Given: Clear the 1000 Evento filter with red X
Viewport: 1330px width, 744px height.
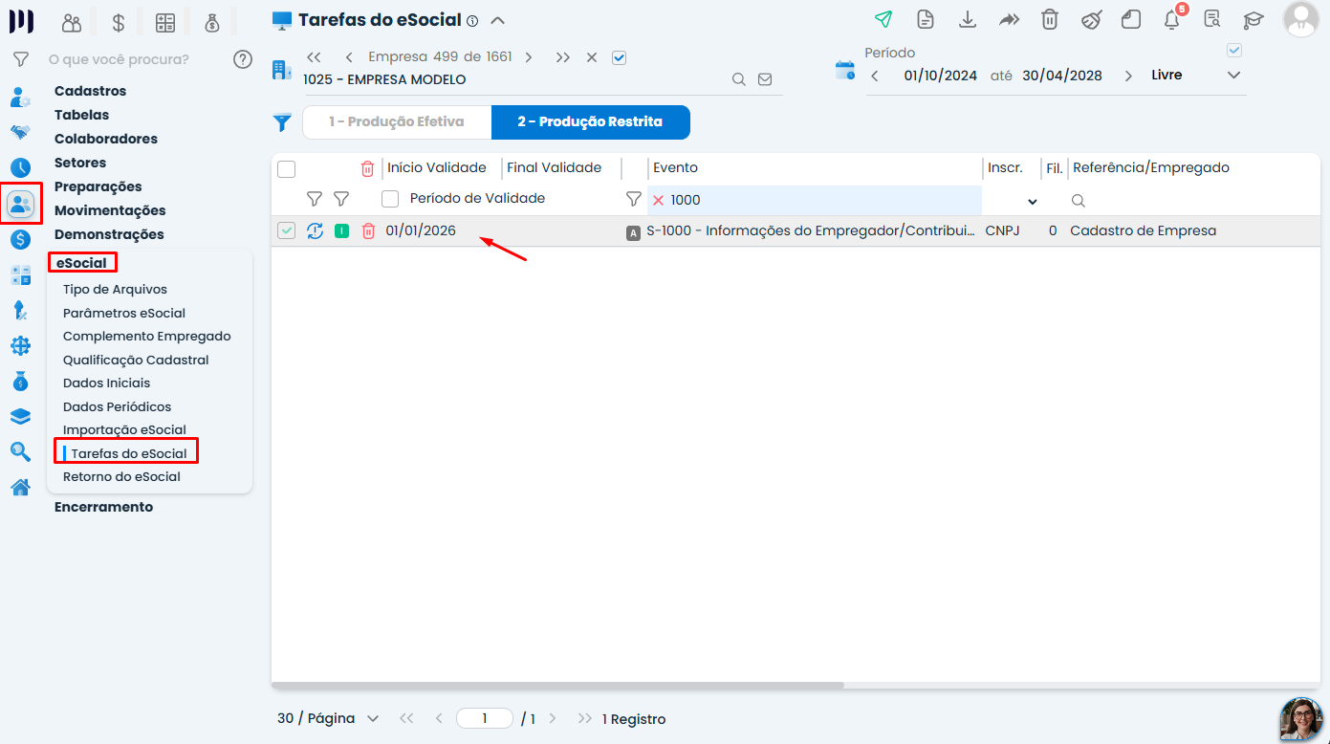Looking at the screenshot, I should click(x=658, y=200).
